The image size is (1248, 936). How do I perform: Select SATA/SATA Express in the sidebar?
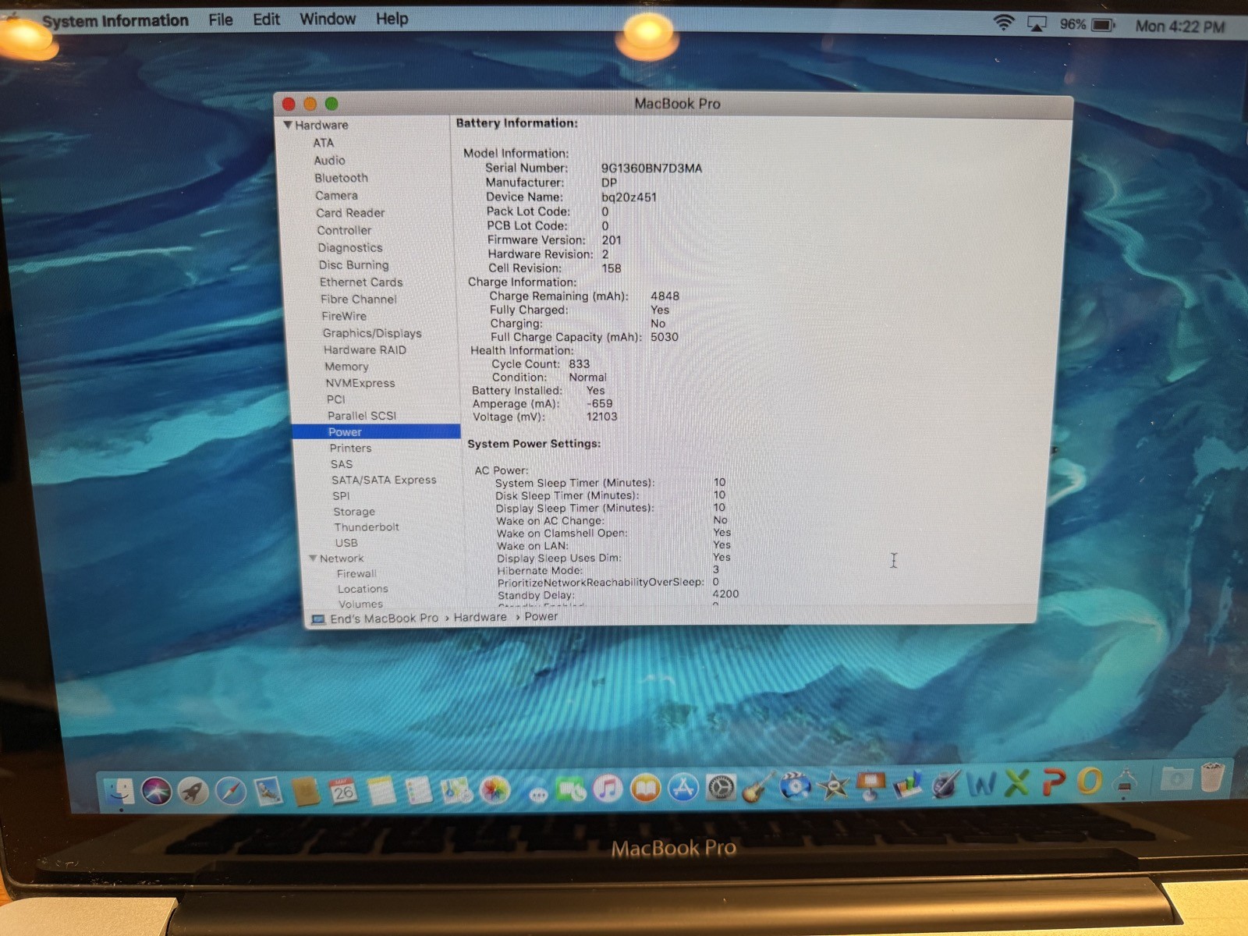[384, 480]
